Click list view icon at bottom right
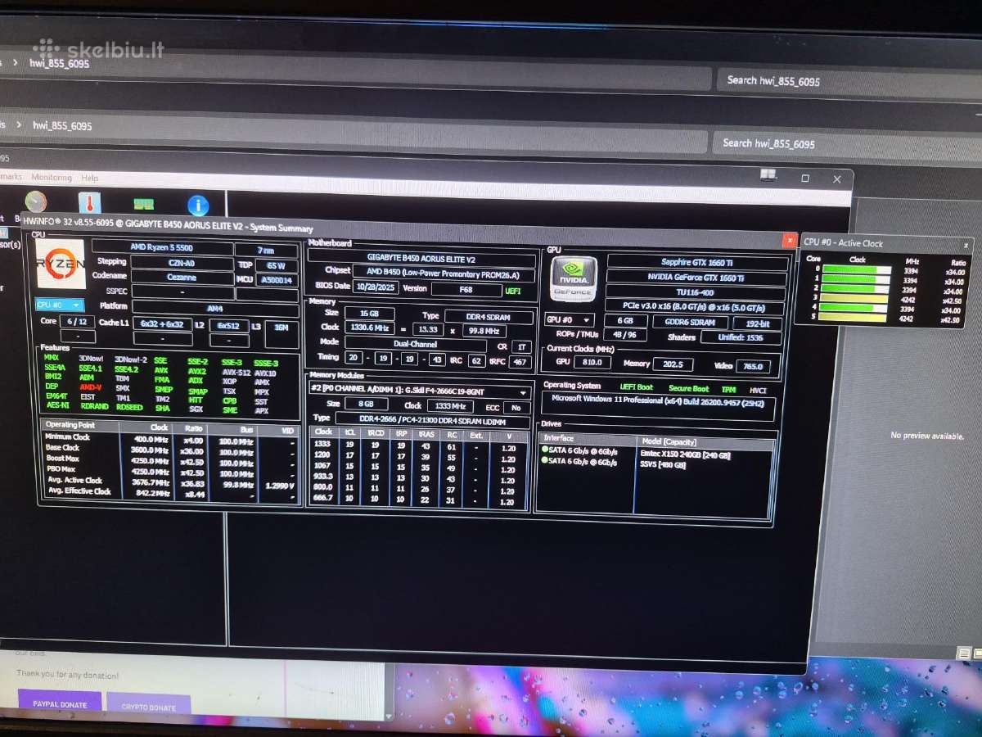The height and width of the screenshot is (737, 982). 965,653
